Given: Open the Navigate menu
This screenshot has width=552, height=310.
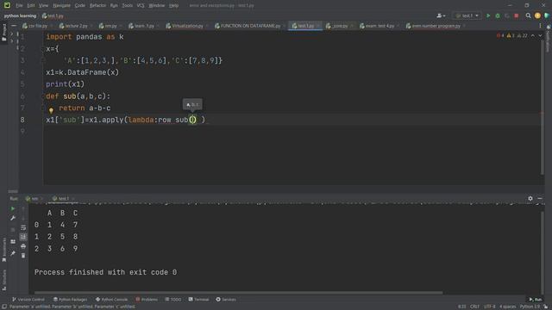Looking at the screenshot, I should pos(61,5).
